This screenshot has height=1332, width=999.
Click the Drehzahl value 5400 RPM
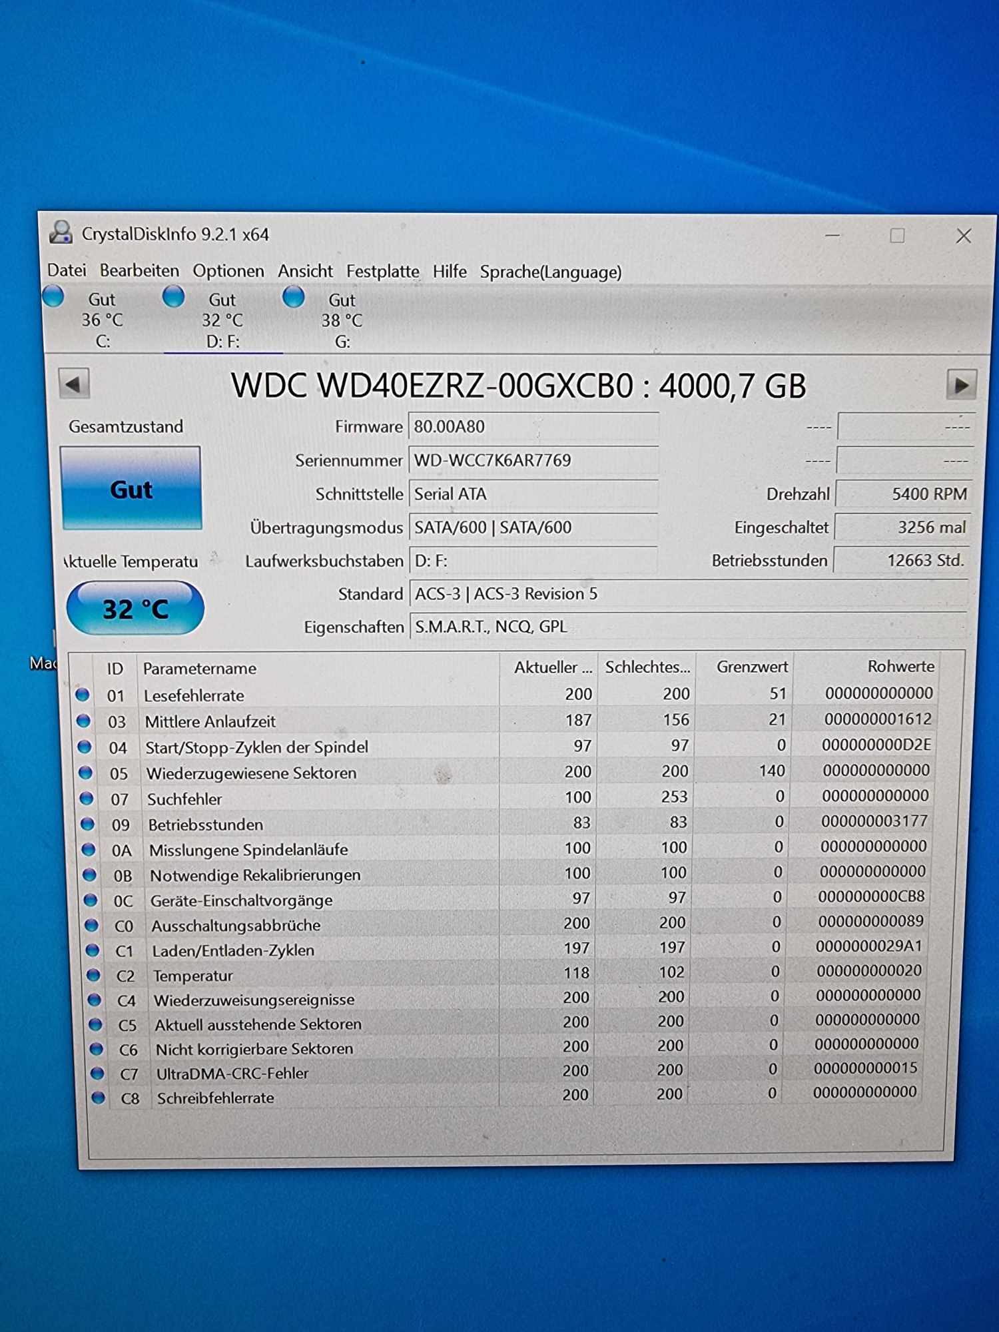point(904,494)
